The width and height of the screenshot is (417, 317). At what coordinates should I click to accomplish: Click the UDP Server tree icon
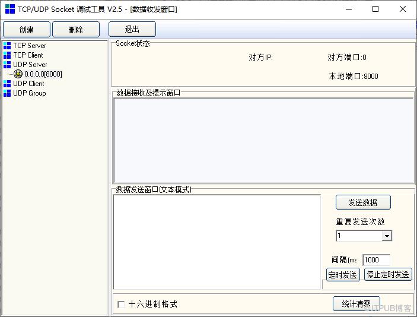[7, 65]
